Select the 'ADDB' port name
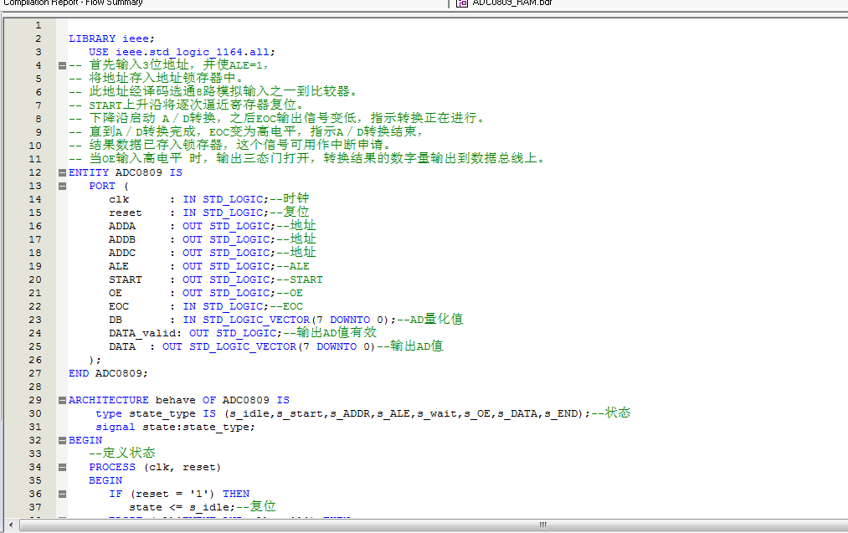848x533 pixels. pos(122,239)
